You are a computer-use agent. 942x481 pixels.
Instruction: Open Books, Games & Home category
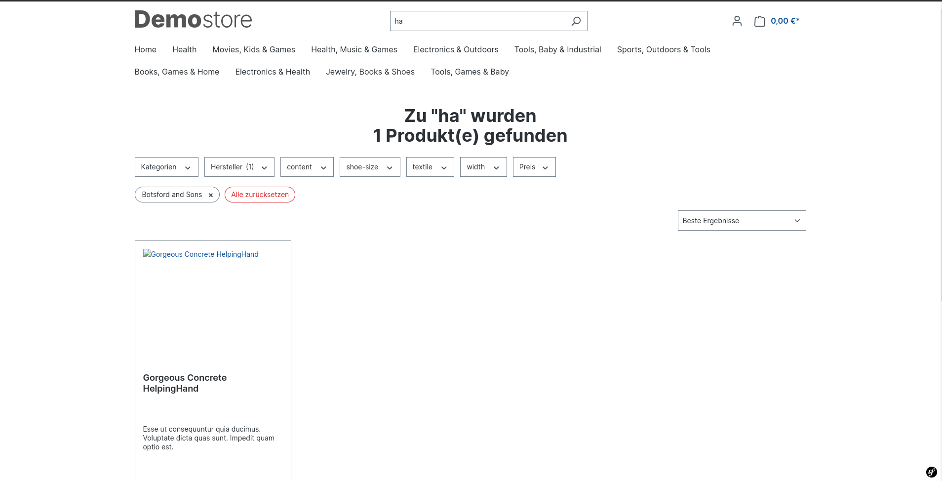(177, 72)
